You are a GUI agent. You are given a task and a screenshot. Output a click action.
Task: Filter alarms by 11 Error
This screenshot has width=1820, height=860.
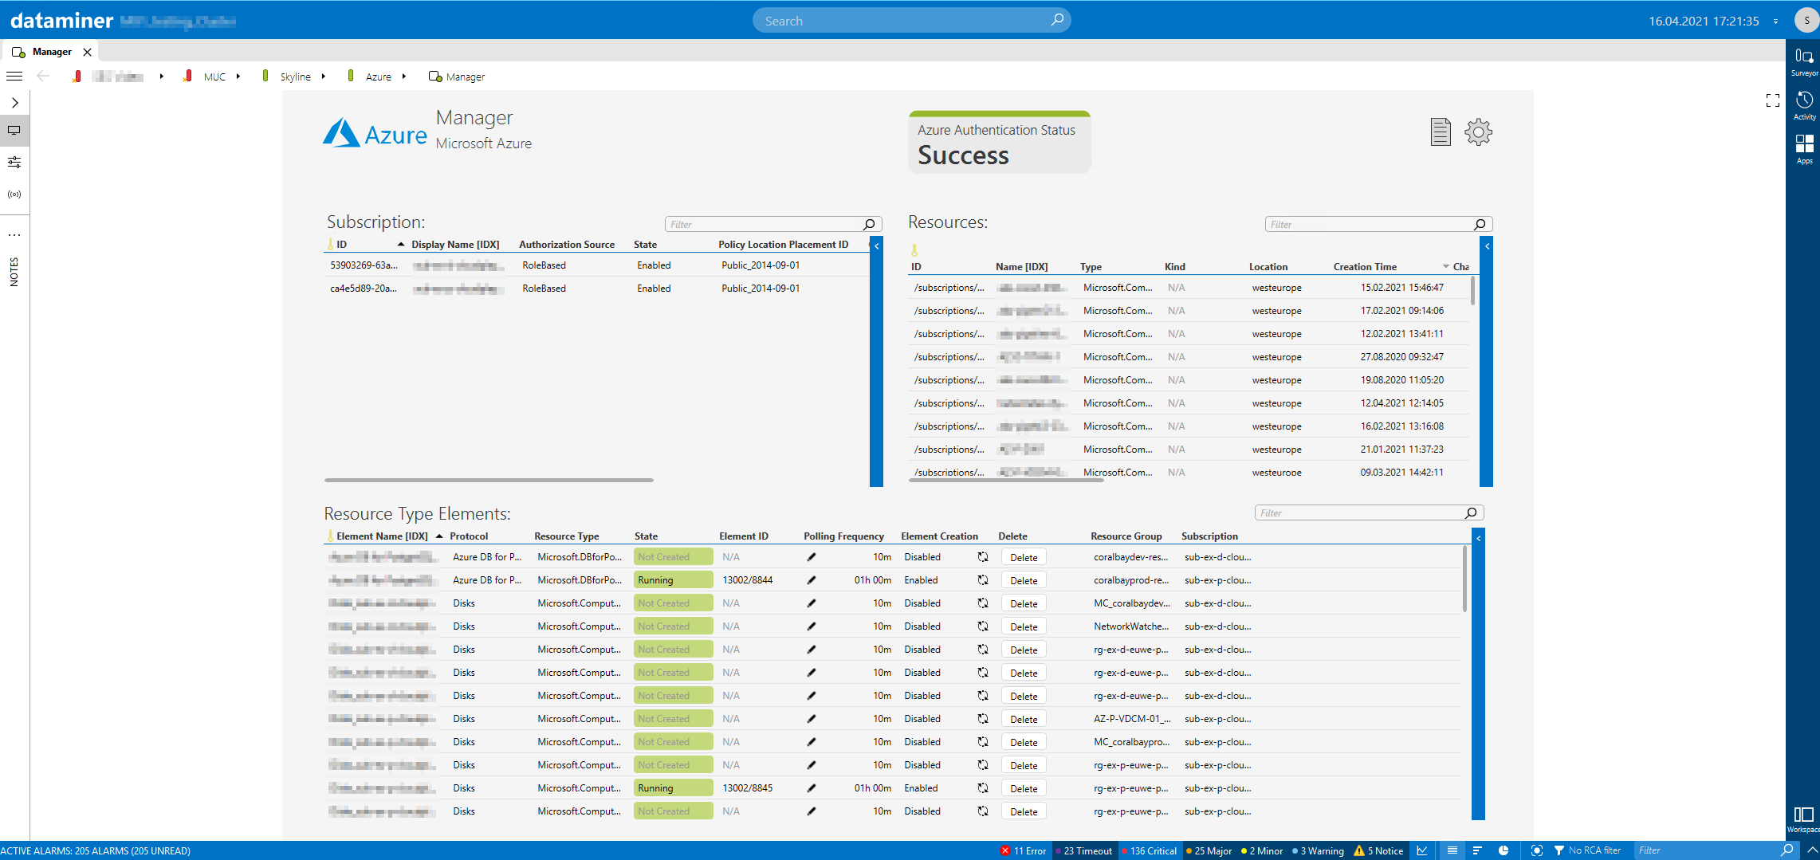[x=1024, y=851]
